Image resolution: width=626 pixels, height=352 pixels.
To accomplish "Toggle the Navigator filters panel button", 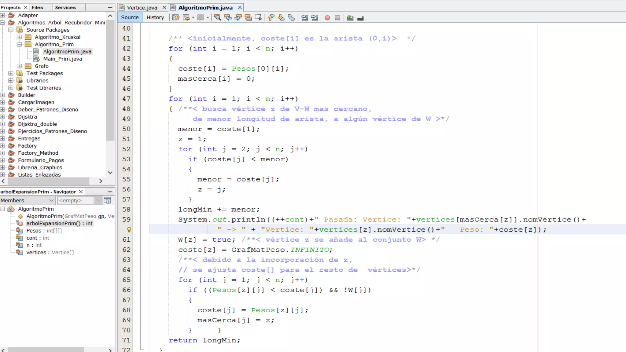I will (107, 200).
